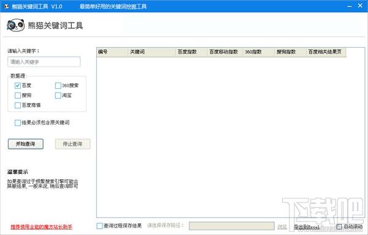Click the panda logo in header

(15, 25)
